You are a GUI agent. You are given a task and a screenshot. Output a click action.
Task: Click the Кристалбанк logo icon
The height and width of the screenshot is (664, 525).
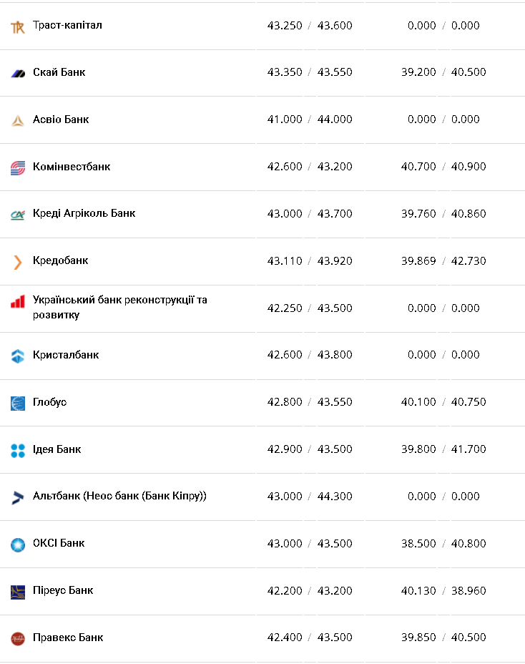click(x=18, y=356)
